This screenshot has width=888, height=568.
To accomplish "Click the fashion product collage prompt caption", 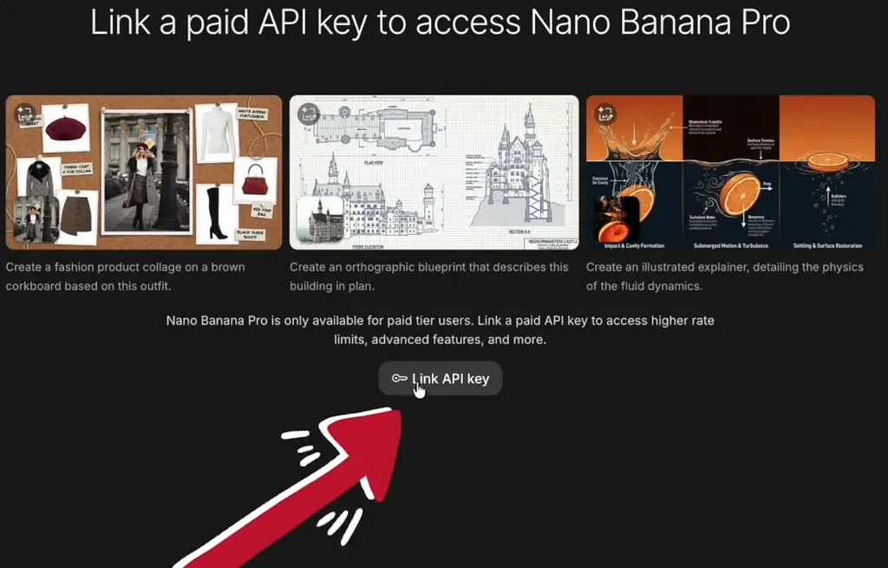I will pos(125,277).
